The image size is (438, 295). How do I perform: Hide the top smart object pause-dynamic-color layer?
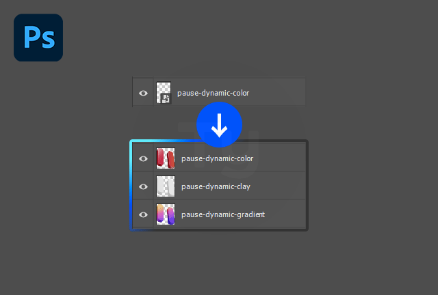pyautogui.click(x=143, y=93)
